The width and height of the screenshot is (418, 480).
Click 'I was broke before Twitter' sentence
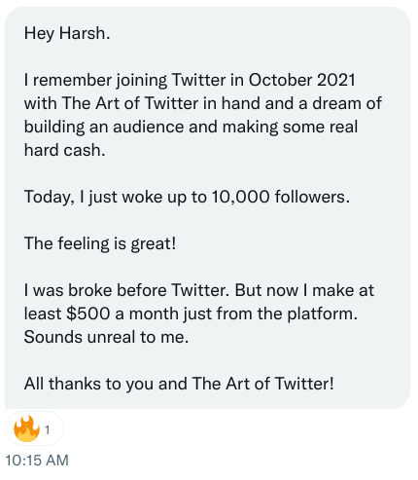(x=126, y=290)
